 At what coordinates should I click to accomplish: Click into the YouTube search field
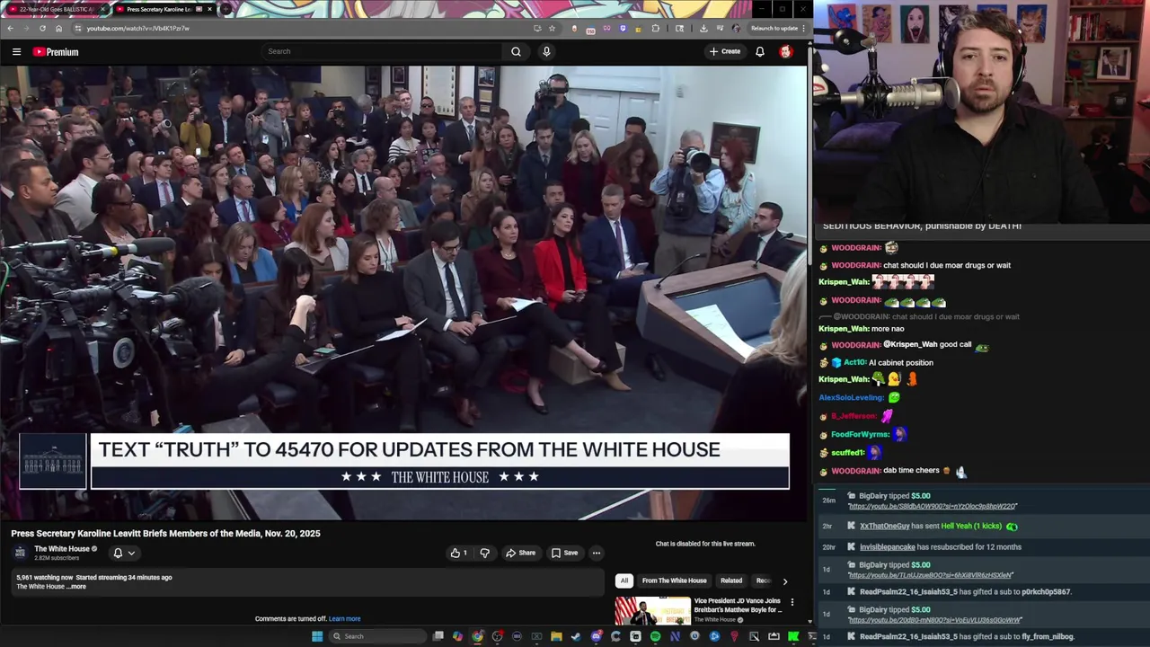point(382,51)
